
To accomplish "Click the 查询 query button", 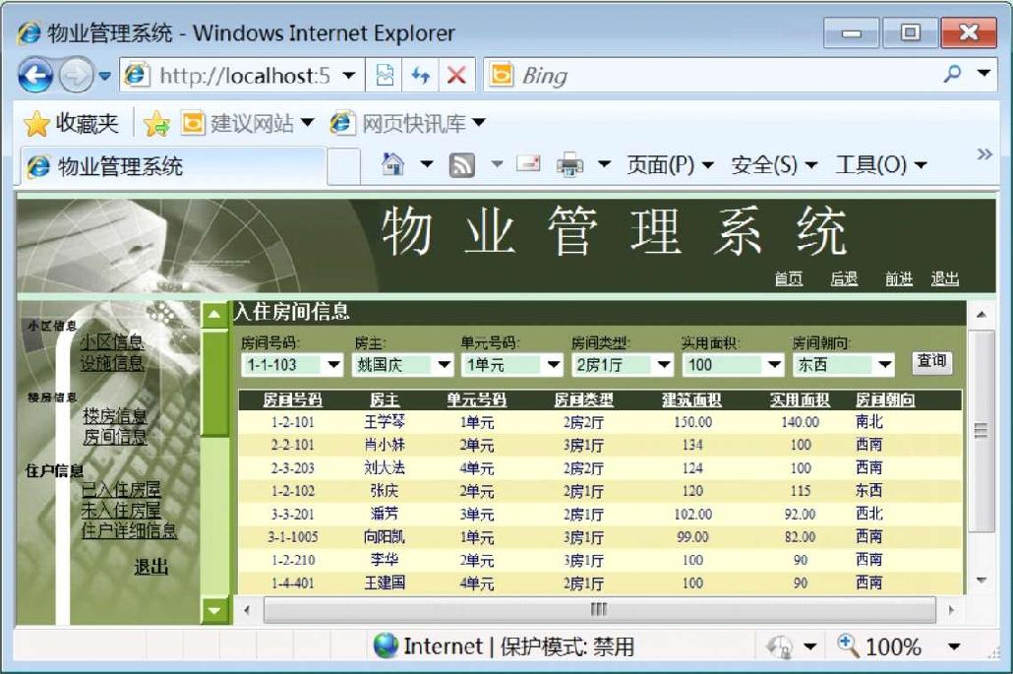I will [931, 361].
